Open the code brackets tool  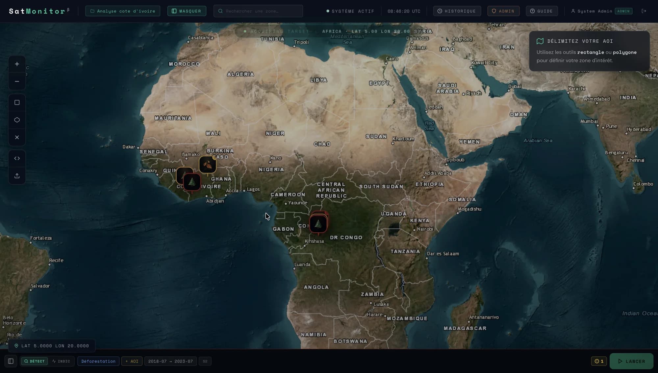17,158
